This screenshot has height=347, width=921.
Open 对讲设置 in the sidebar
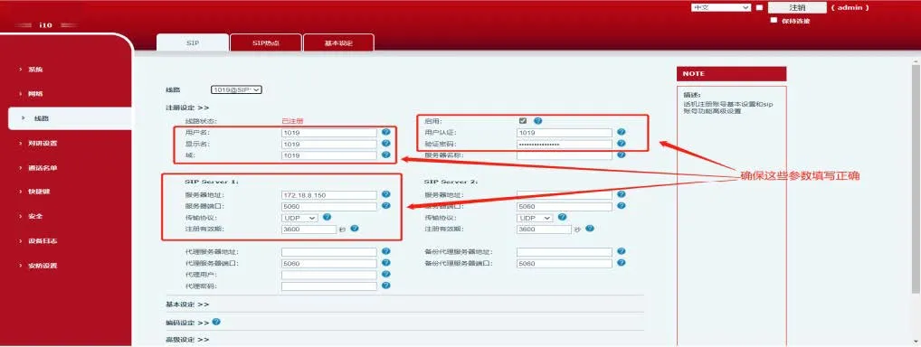(x=43, y=144)
